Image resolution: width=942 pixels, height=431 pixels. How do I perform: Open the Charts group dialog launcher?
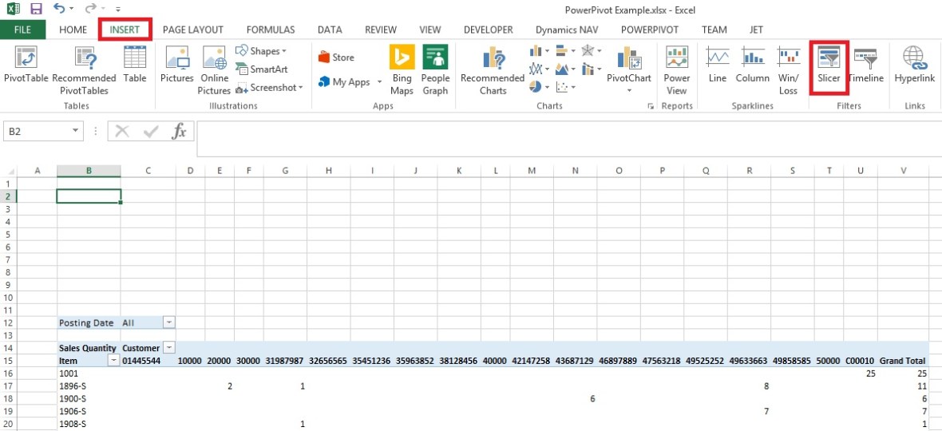650,106
